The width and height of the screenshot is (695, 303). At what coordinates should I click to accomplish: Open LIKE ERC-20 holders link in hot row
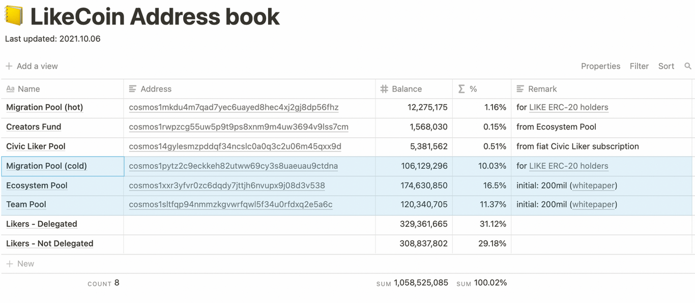coord(569,107)
